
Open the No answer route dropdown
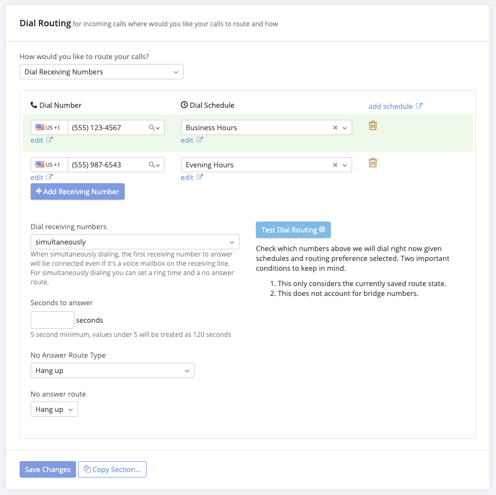pyautogui.click(x=54, y=409)
